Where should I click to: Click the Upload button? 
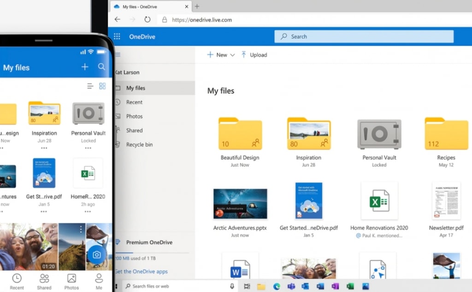tap(254, 55)
